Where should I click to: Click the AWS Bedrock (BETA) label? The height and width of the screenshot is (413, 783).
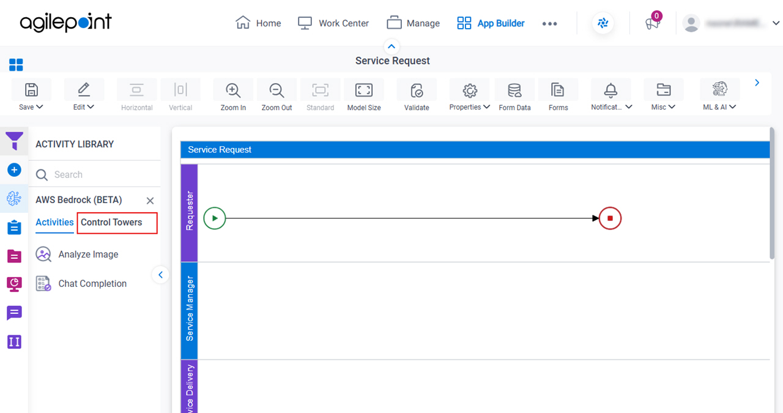point(79,200)
